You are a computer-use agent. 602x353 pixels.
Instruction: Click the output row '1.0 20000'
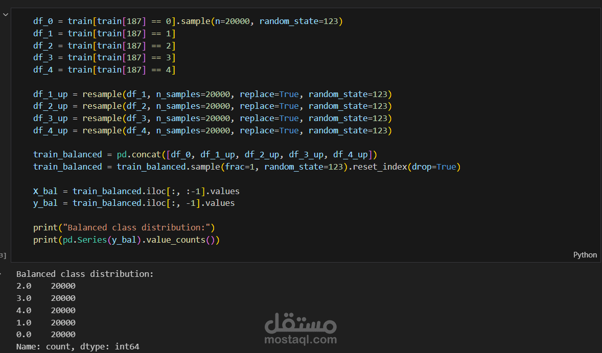click(45, 323)
